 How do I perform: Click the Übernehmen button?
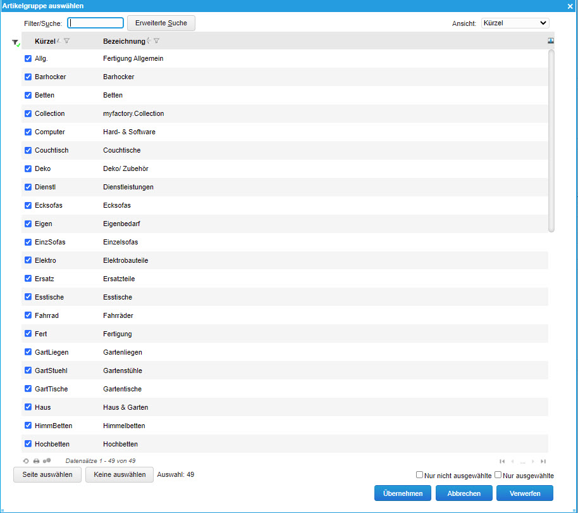click(403, 493)
